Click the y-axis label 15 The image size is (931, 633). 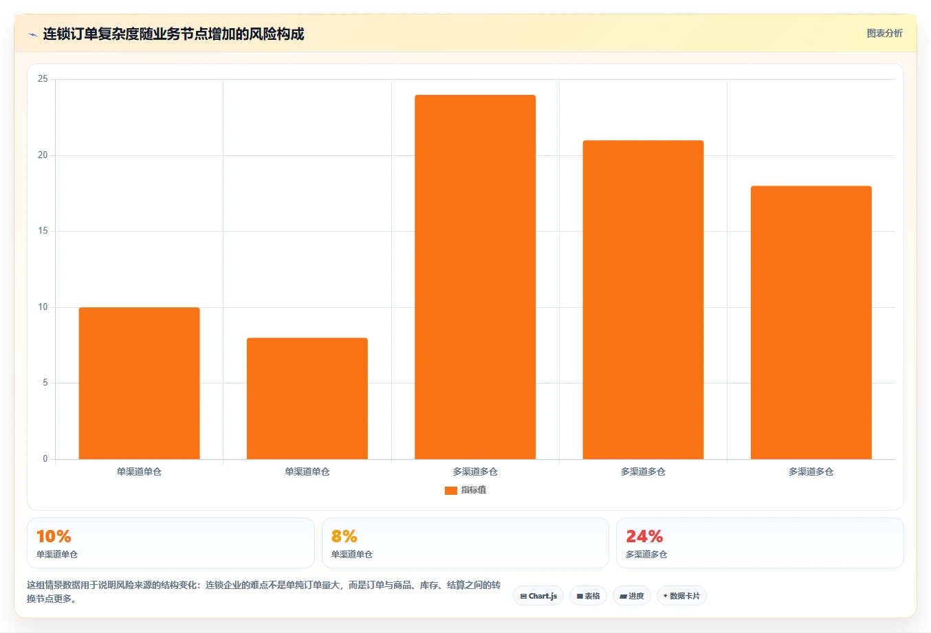pos(43,231)
